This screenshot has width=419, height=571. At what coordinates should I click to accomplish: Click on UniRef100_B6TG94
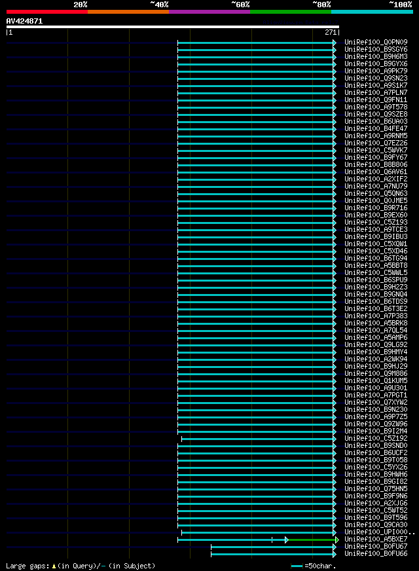pos(376,258)
